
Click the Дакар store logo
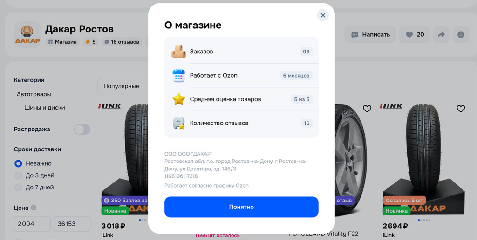tap(27, 34)
